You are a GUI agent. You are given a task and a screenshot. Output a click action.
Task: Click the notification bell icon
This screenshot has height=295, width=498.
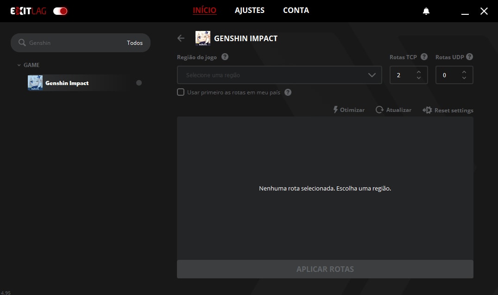(x=426, y=11)
